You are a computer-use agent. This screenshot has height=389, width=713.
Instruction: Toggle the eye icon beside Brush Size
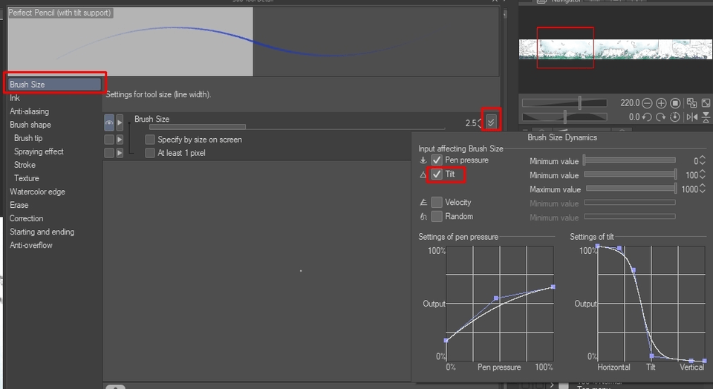click(x=109, y=122)
